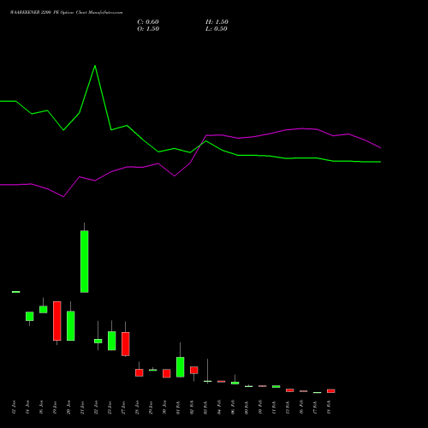428x428 pixels.
Task: Click the last red candle for 18 Feb
Action: coord(331,391)
